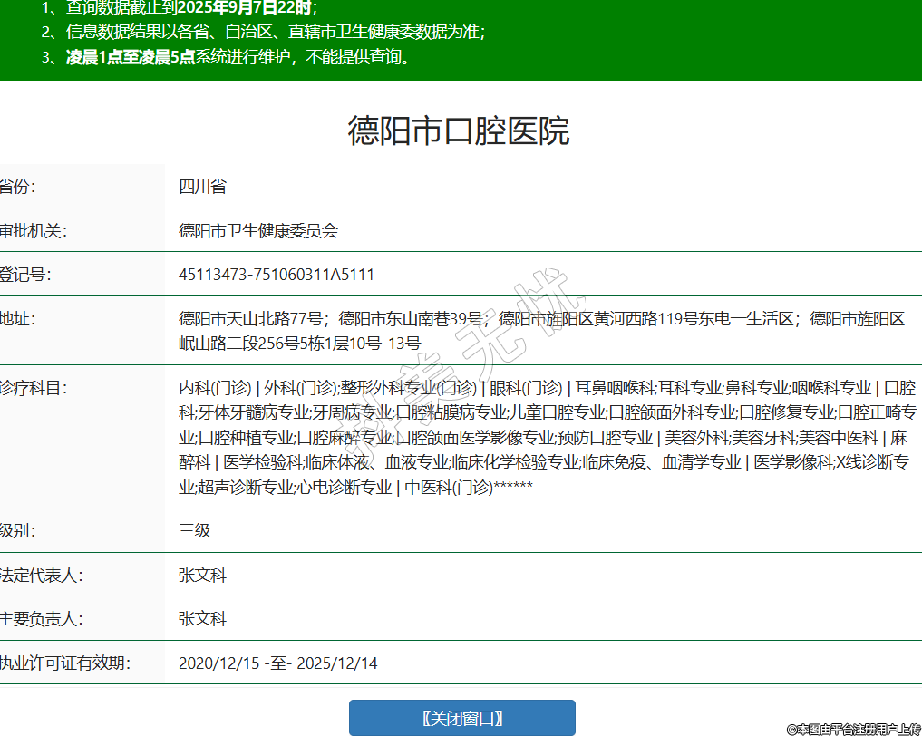Click the address text starting 德阳市天山北路77号

[541, 330]
